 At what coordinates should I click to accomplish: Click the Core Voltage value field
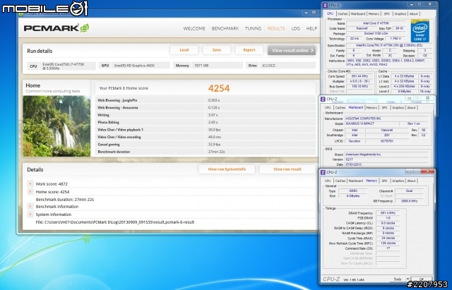395,39
